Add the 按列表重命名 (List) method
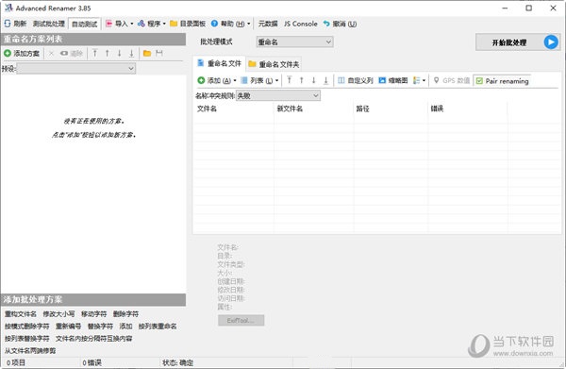 coord(158,327)
